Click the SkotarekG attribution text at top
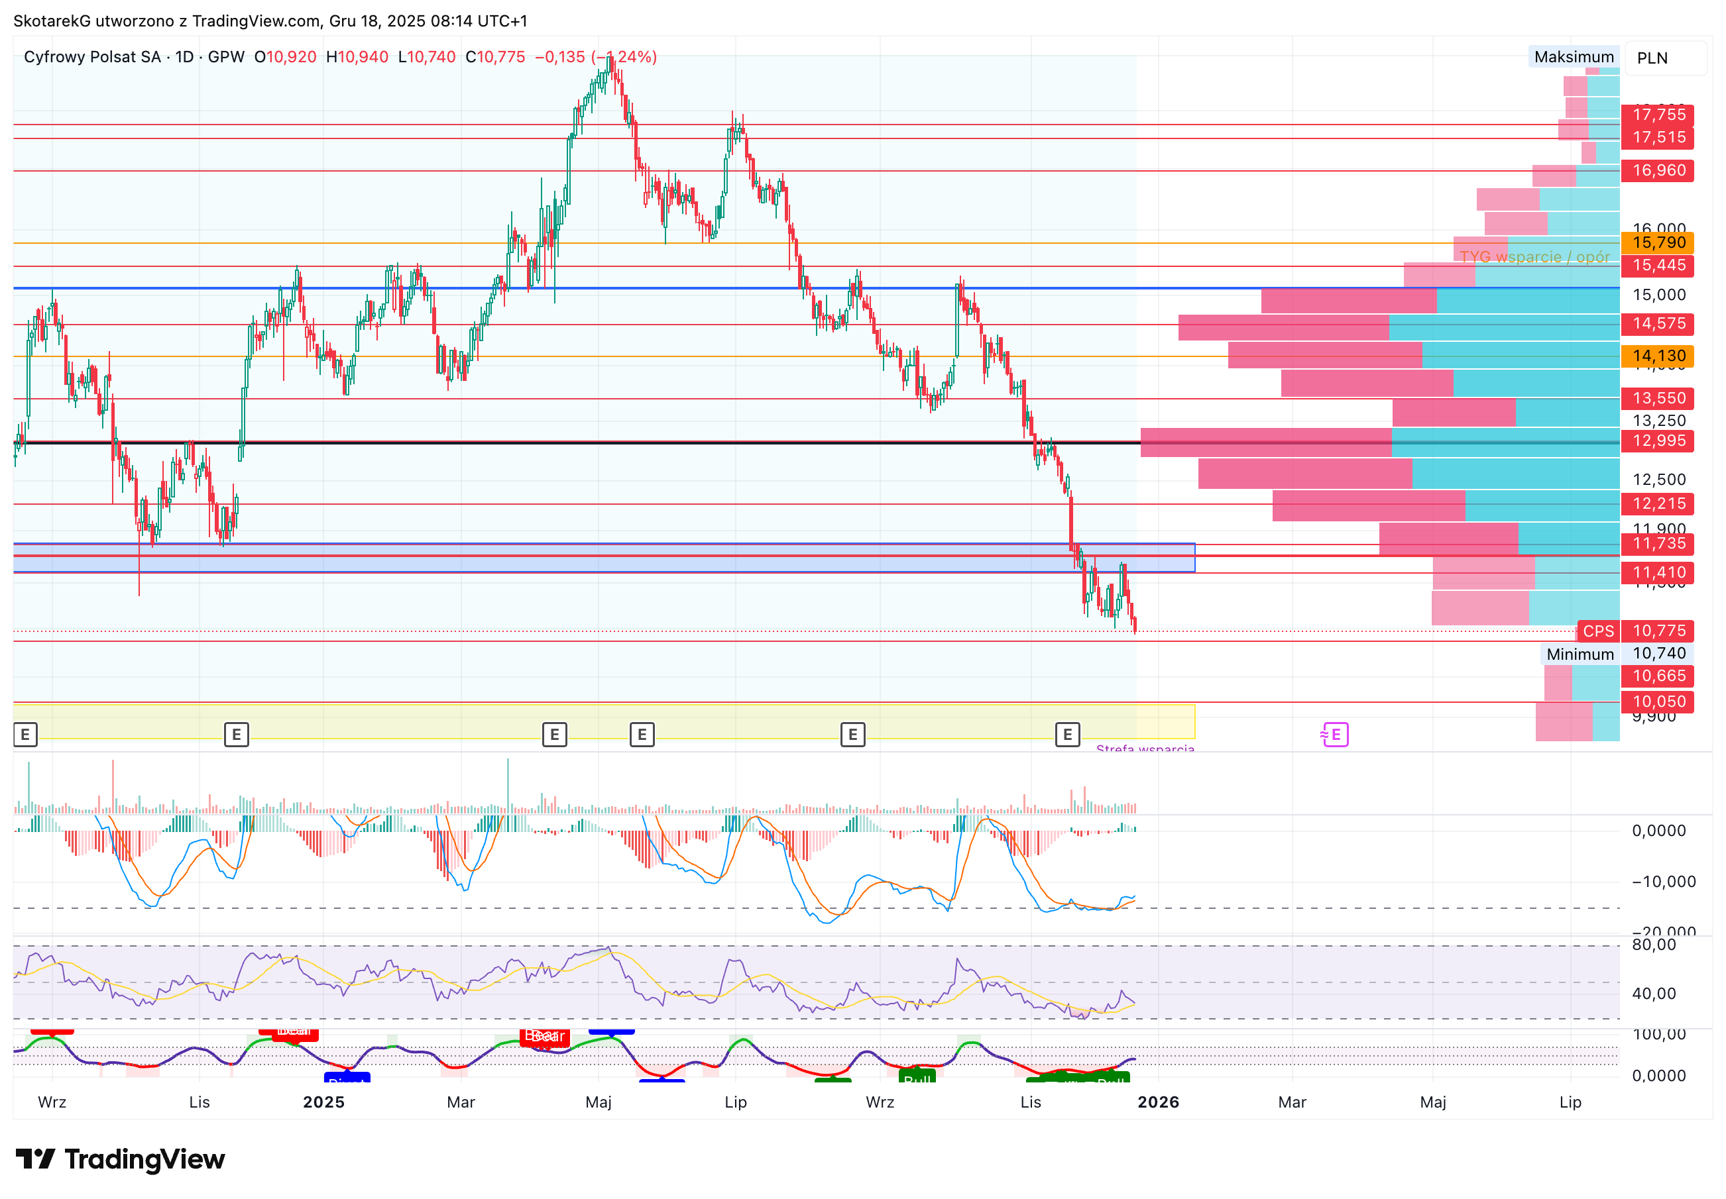The image size is (1726, 1199). pos(270,21)
